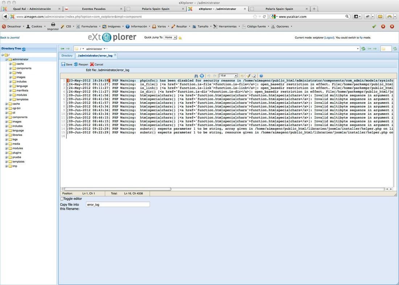Open the Cookies toolbar menu

[36, 26]
